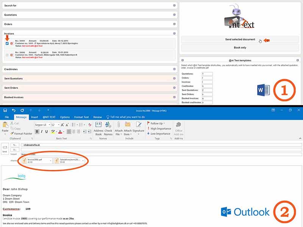Mark message as High Importance
The width and height of the screenshot is (303, 227).
coord(158,129)
